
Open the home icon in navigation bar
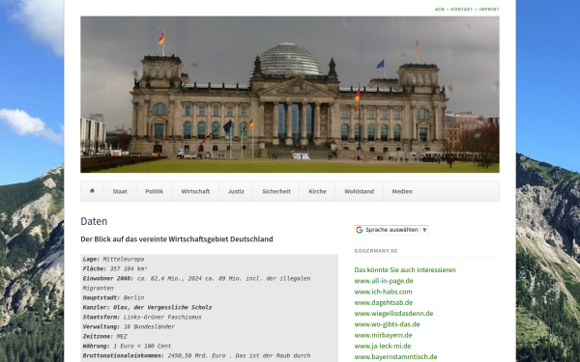click(x=92, y=191)
